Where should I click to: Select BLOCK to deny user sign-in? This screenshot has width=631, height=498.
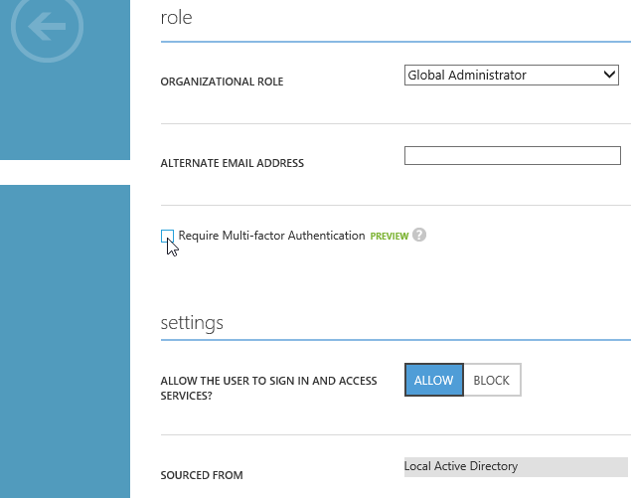pyautogui.click(x=492, y=380)
